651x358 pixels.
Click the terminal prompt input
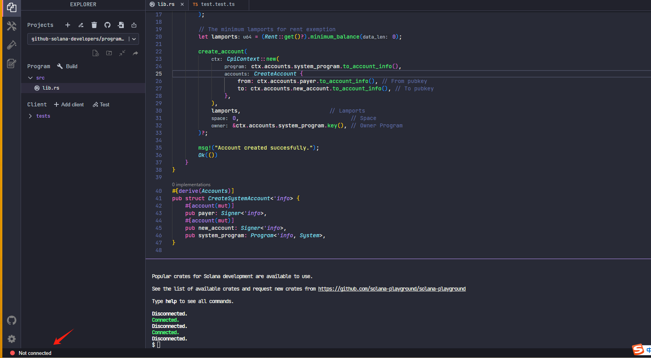(158, 345)
